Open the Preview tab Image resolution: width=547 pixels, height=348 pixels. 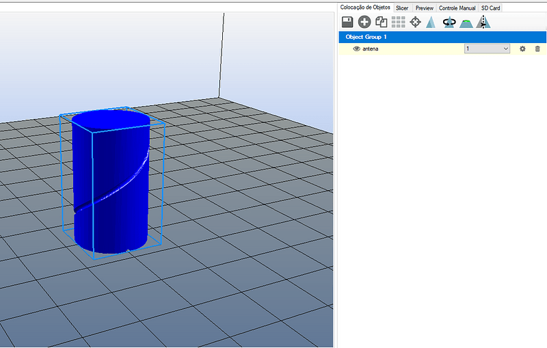(425, 8)
